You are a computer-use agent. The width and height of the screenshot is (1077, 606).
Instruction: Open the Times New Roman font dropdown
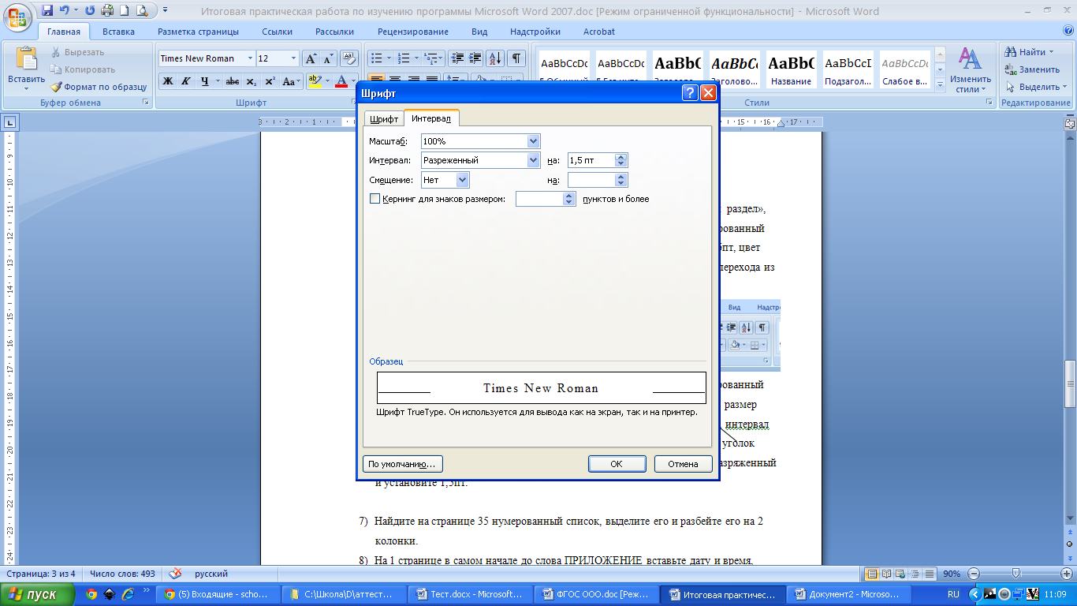pyautogui.click(x=250, y=58)
